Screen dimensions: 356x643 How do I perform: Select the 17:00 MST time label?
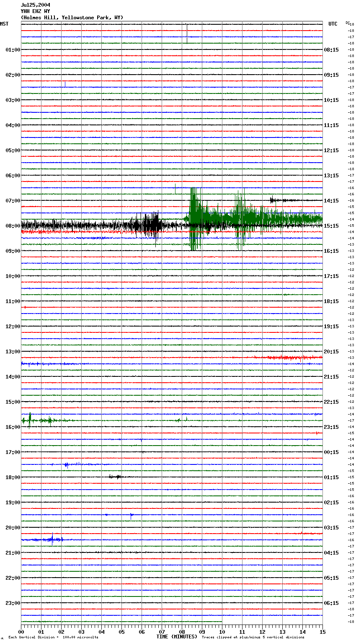pyautogui.click(x=13, y=452)
